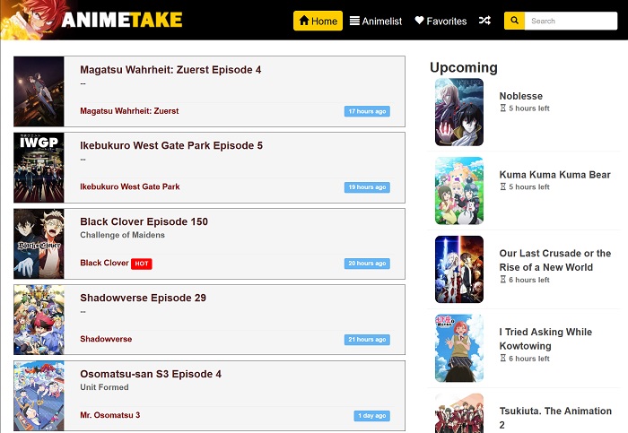Open the Magatsu Wahrheit: Zuerst series link
The image size is (628, 433).
pyautogui.click(x=129, y=111)
